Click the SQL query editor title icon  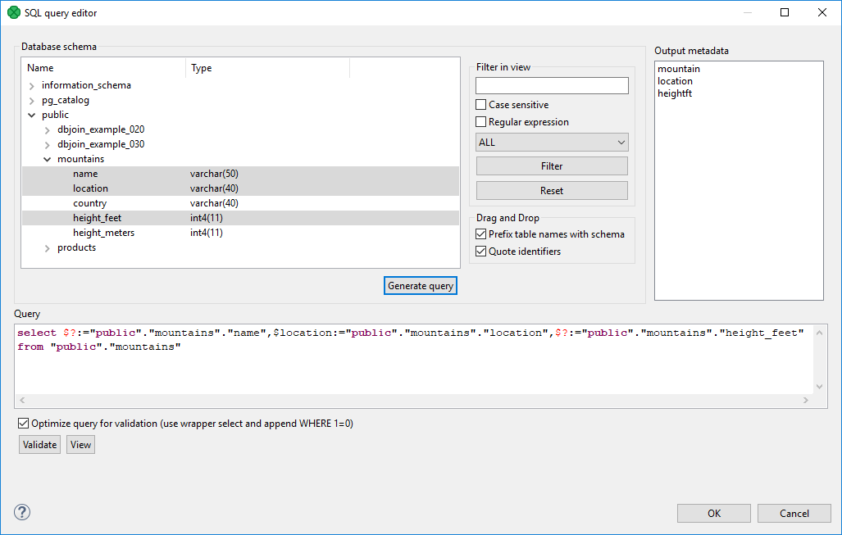coord(13,13)
